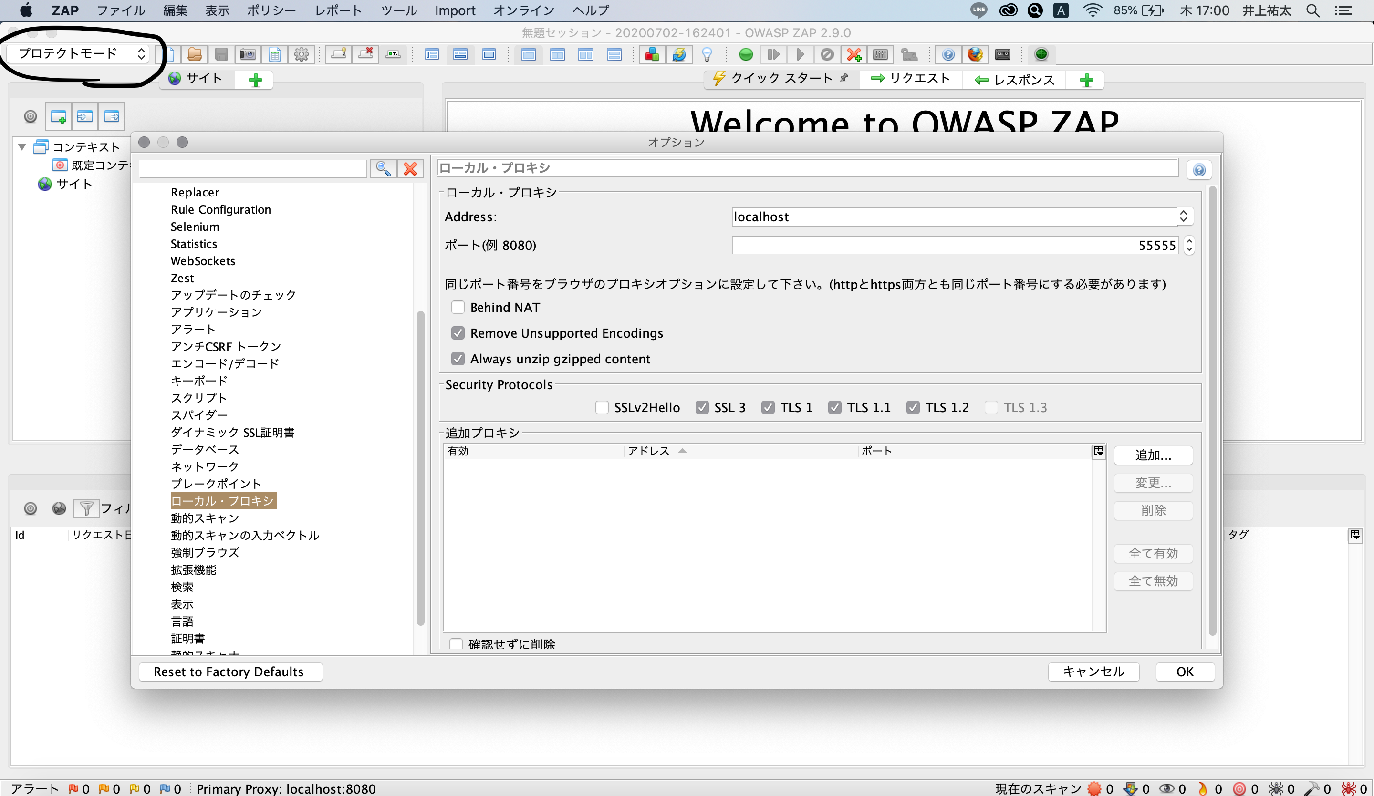This screenshot has height=796, width=1374.
Task: Open the Address localhost combo box
Action: pyautogui.click(x=962, y=217)
